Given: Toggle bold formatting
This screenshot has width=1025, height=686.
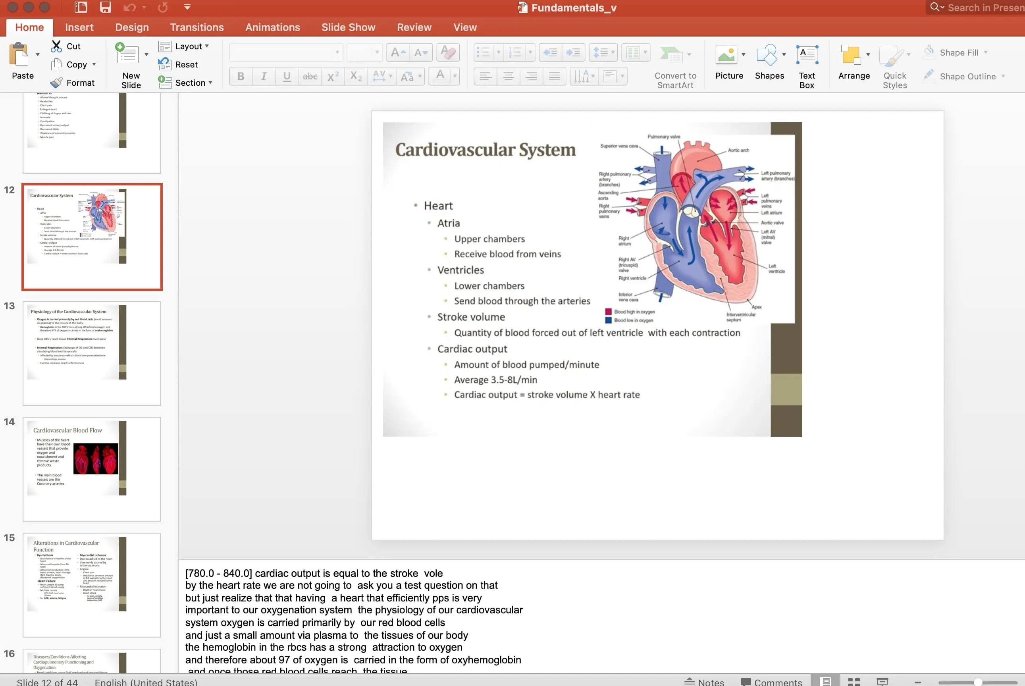Looking at the screenshot, I should click(x=240, y=76).
